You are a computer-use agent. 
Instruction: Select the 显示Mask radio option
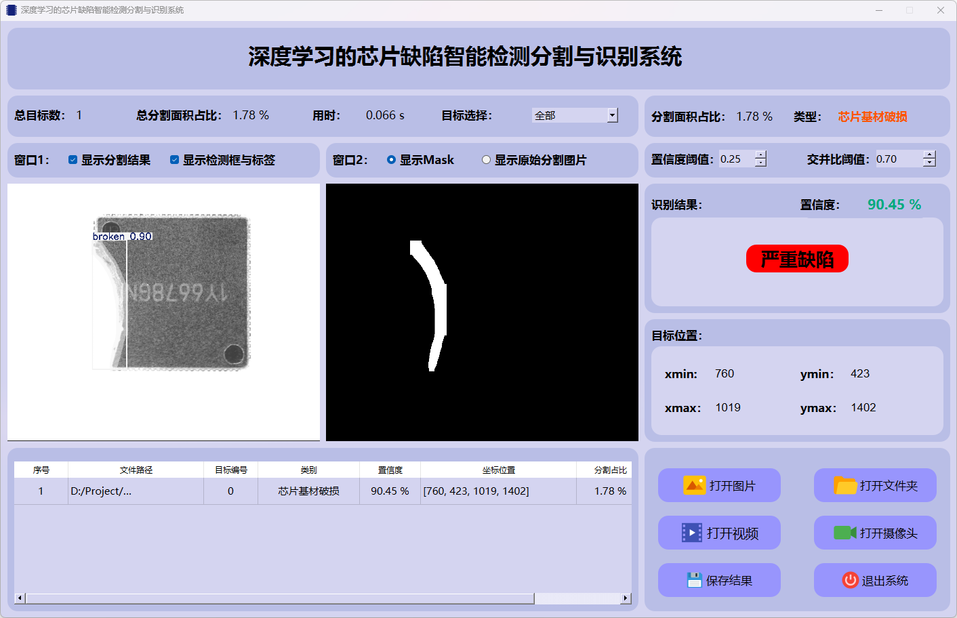(391, 160)
